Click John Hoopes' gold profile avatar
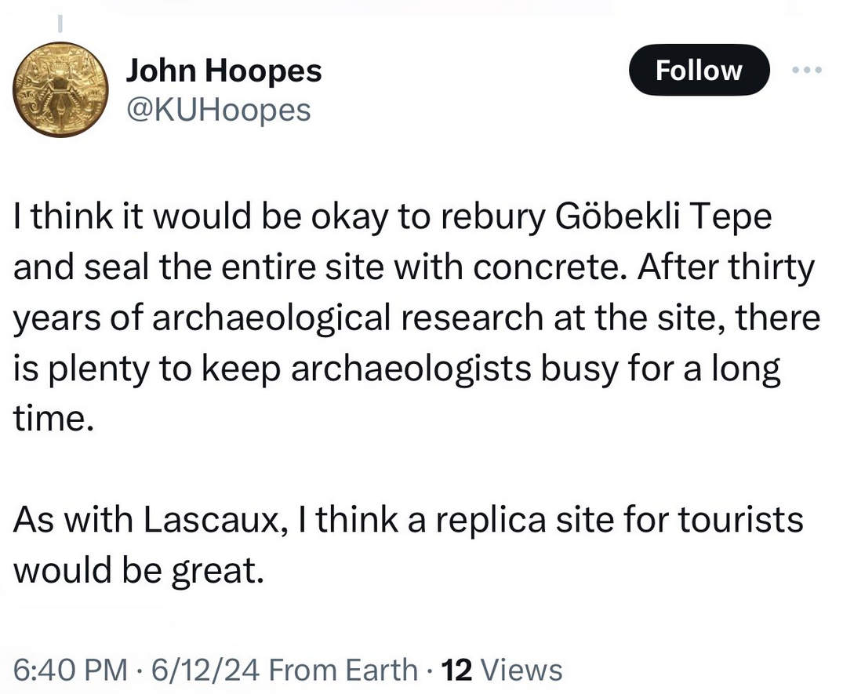This screenshot has width=843, height=694. click(61, 89)
